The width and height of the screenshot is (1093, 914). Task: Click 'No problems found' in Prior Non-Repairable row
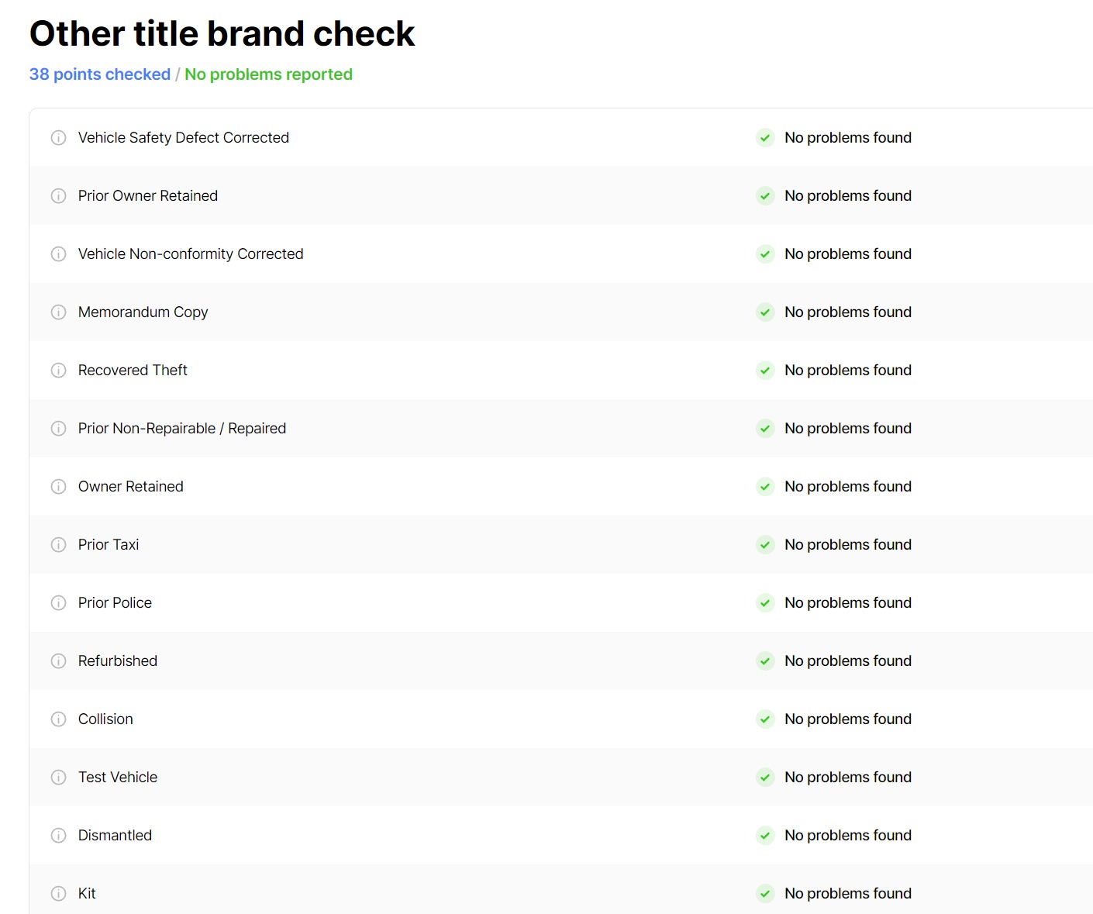click(x=848, y=429)
